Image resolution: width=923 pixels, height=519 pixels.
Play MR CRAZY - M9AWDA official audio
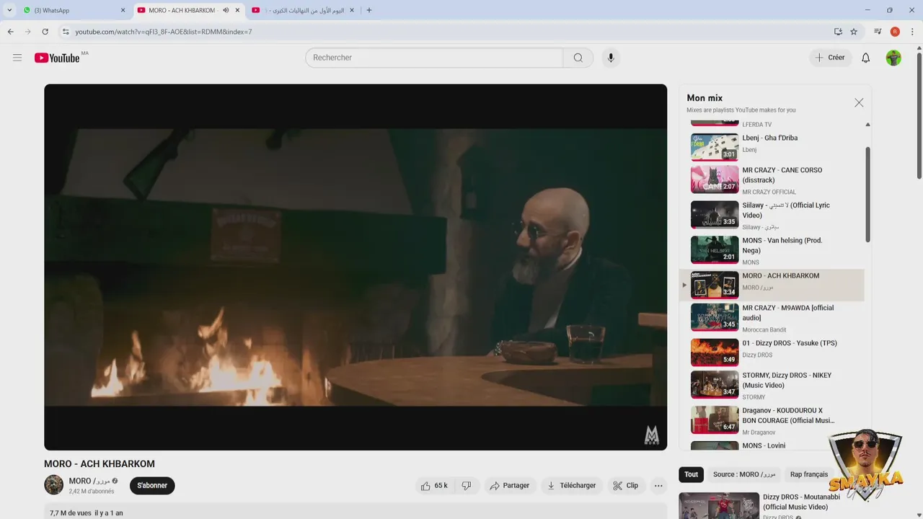[x=772, y=318]
